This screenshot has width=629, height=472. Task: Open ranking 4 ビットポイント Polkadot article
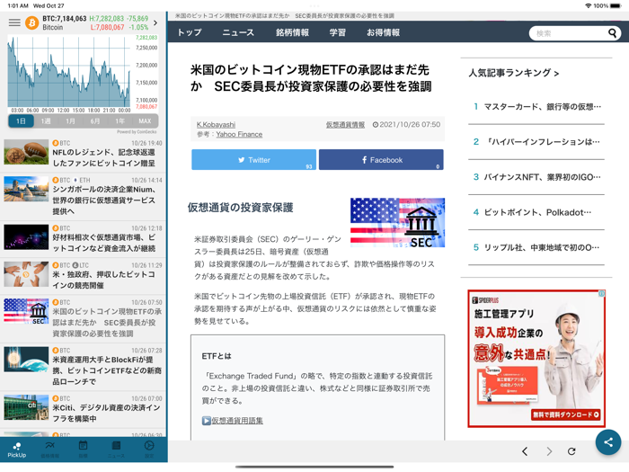point(536,212)
